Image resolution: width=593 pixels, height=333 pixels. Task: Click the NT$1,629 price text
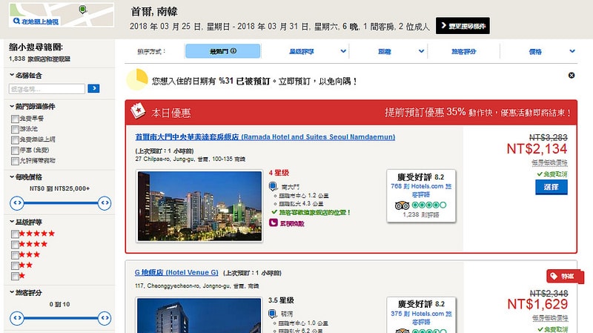[537, 304]
